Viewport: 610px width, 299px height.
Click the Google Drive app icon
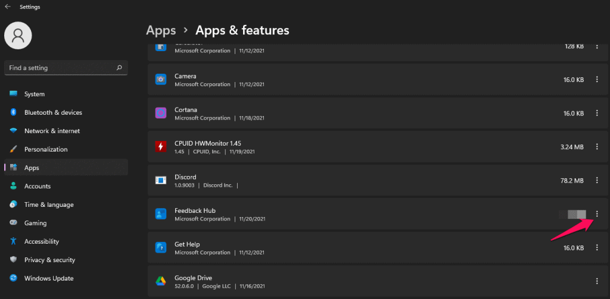[160, 281]
